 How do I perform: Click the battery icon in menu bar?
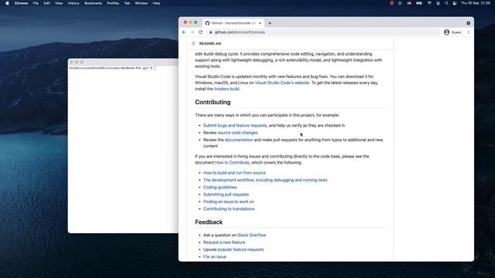(419, 3)
